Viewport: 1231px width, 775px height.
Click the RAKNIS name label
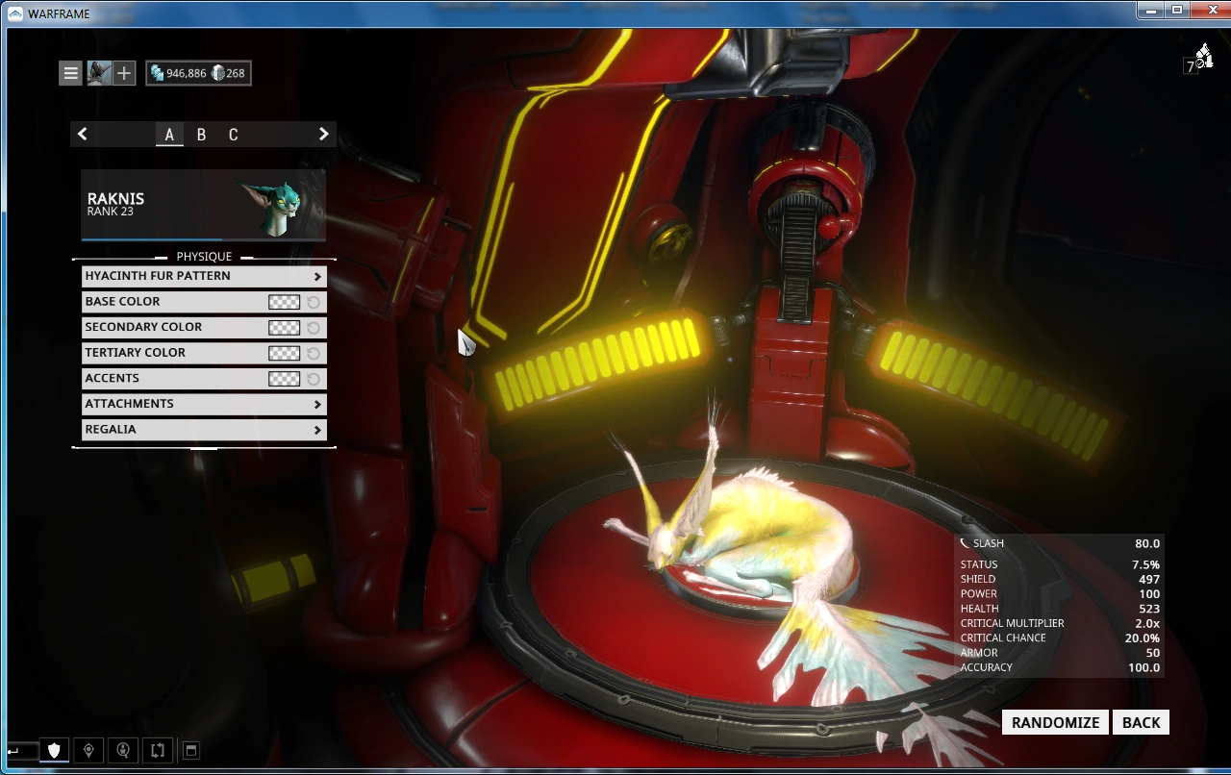(x=115, y=199)
